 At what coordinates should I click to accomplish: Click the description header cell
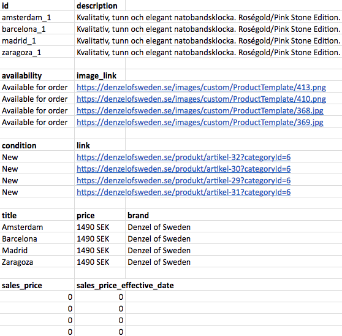[x=100, y=6]
